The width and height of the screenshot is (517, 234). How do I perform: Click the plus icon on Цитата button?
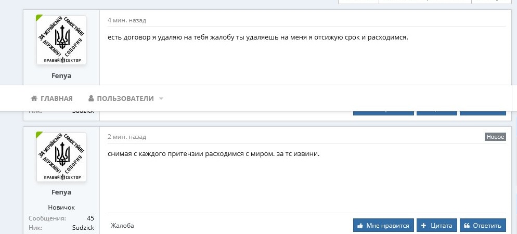pos(423,226)
